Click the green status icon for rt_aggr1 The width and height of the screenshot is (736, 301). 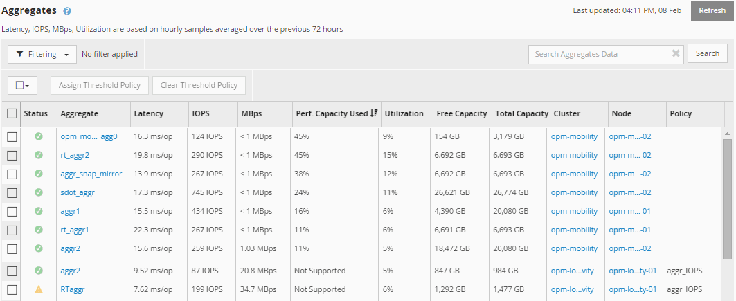tap(39, 230)
